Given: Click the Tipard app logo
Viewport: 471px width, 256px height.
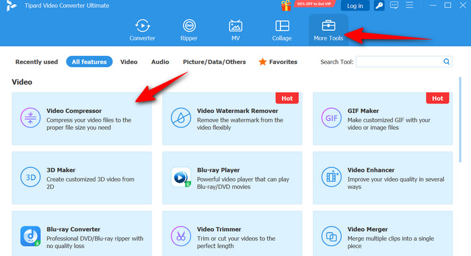Looking at the screenshot, I should tap(11, 5).
